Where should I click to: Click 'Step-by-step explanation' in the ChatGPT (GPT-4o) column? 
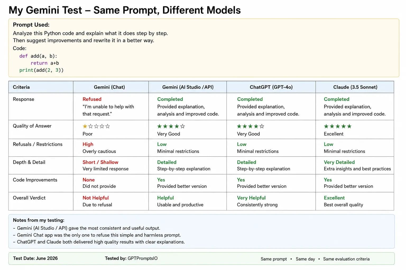(264, 169)
